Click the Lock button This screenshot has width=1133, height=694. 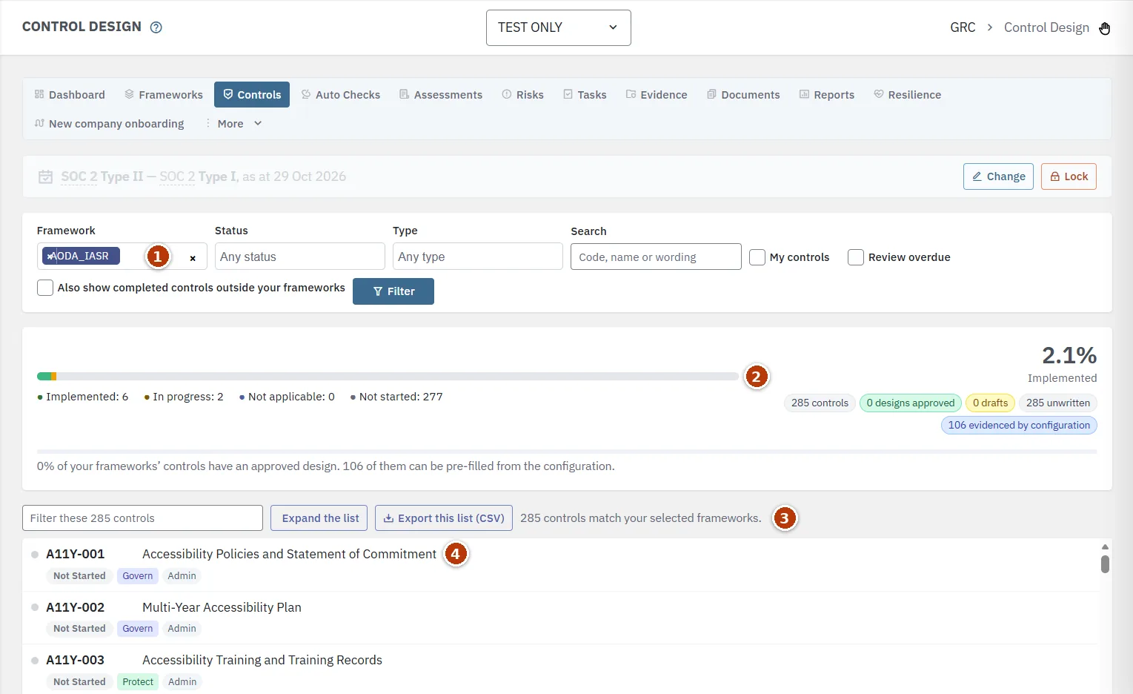(x=1069, y=176)
